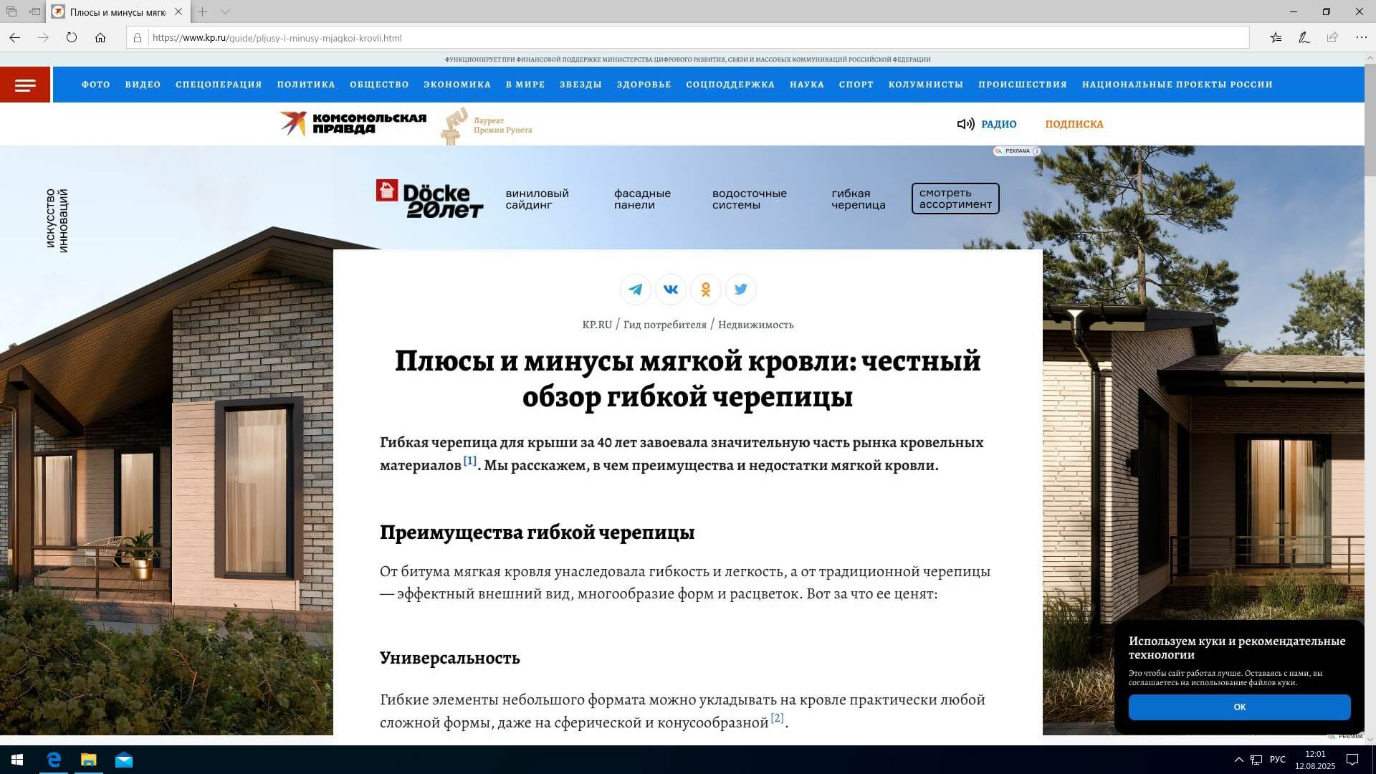Share the article on Twitter

[741, 290]
